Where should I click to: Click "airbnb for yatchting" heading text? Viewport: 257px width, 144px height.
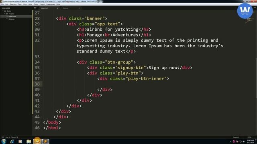112,29
